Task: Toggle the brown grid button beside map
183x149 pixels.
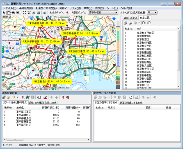Action: pos(118,82)
